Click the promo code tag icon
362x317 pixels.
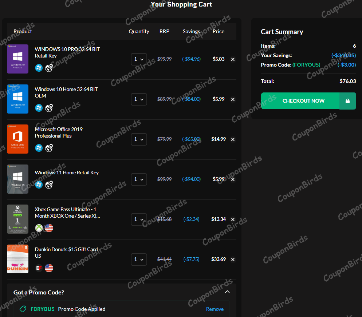click(23, 309)
